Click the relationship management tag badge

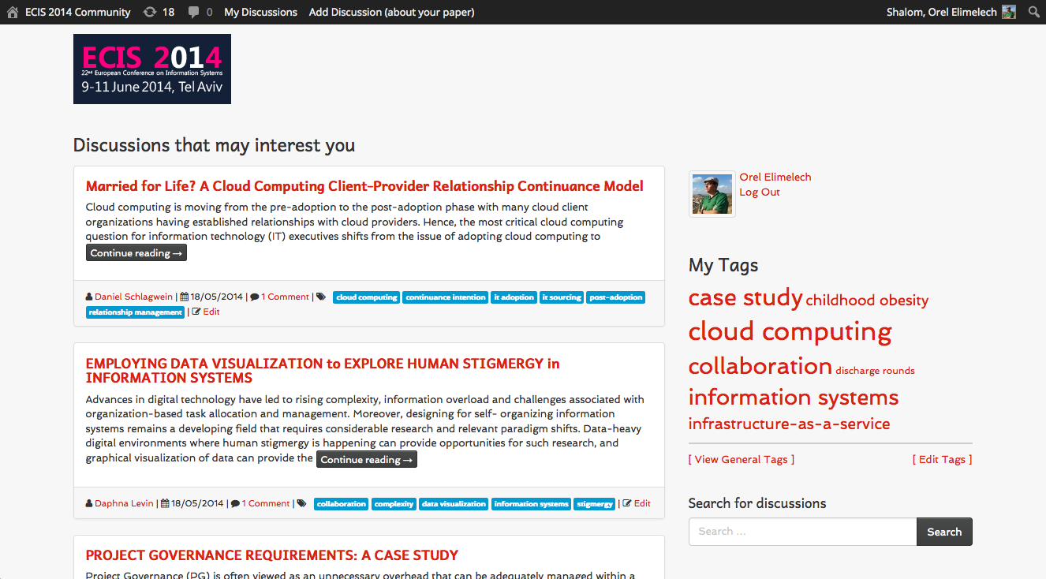(x=136, y=312)
